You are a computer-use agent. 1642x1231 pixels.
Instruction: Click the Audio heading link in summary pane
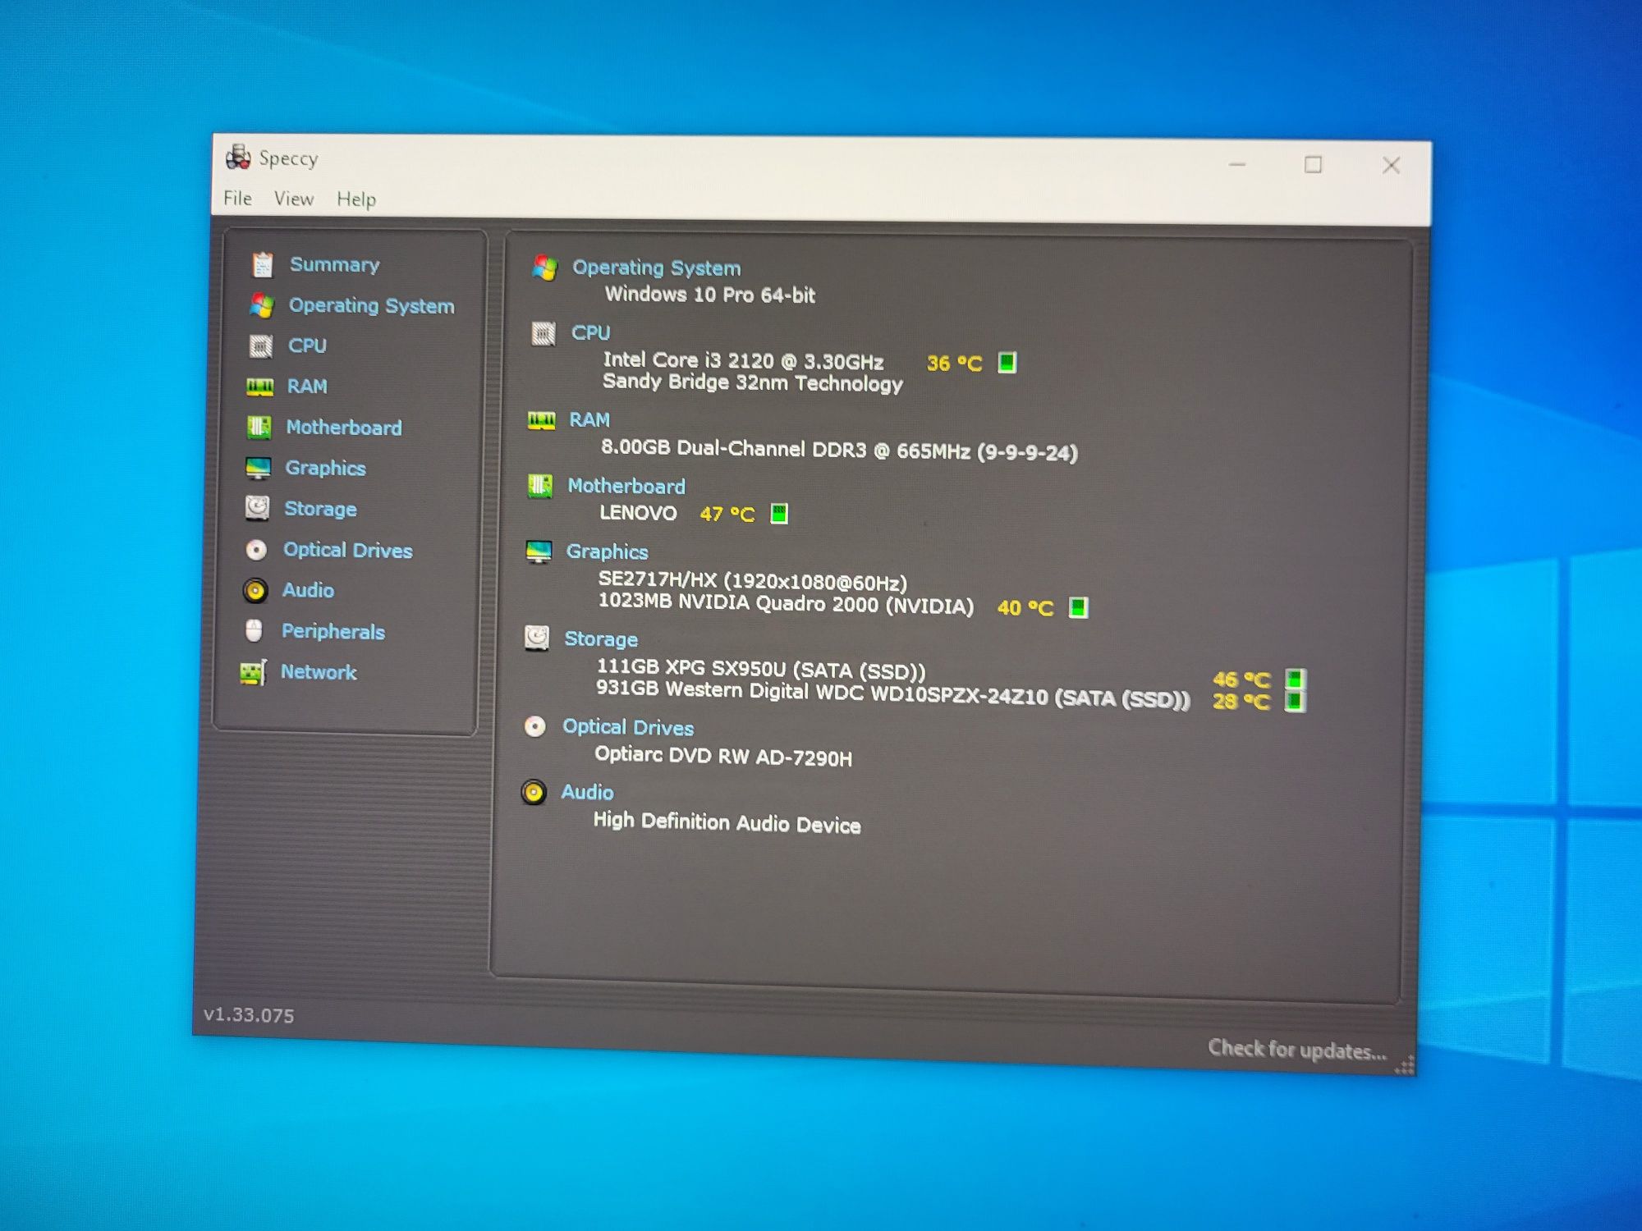587,792
